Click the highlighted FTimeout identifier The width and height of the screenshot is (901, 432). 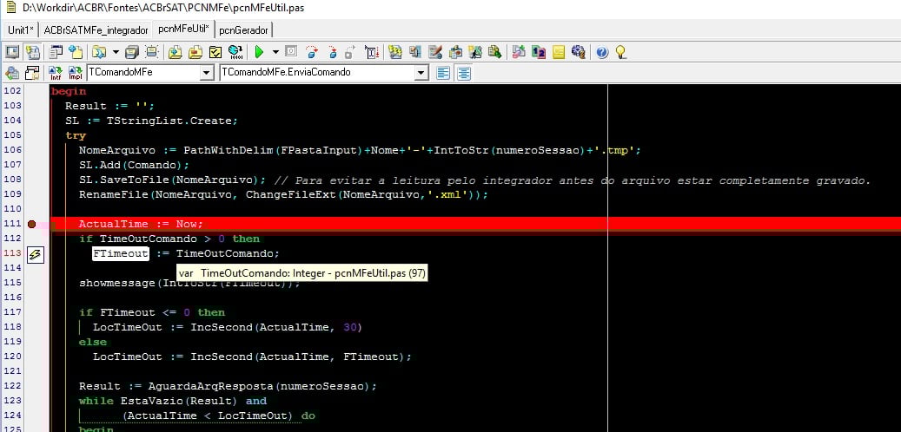[121, 253]
